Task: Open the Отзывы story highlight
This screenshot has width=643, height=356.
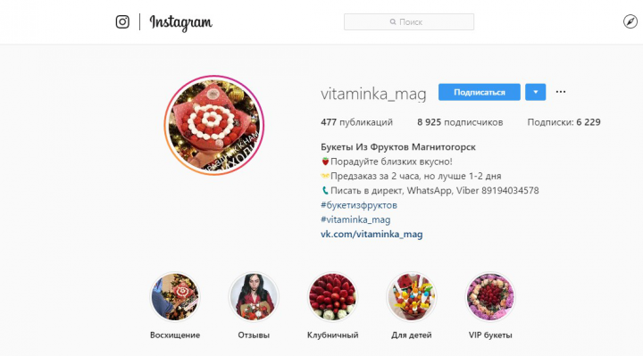Action: [254, 296]
